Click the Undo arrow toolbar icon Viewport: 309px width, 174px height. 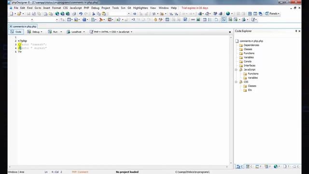81,14
